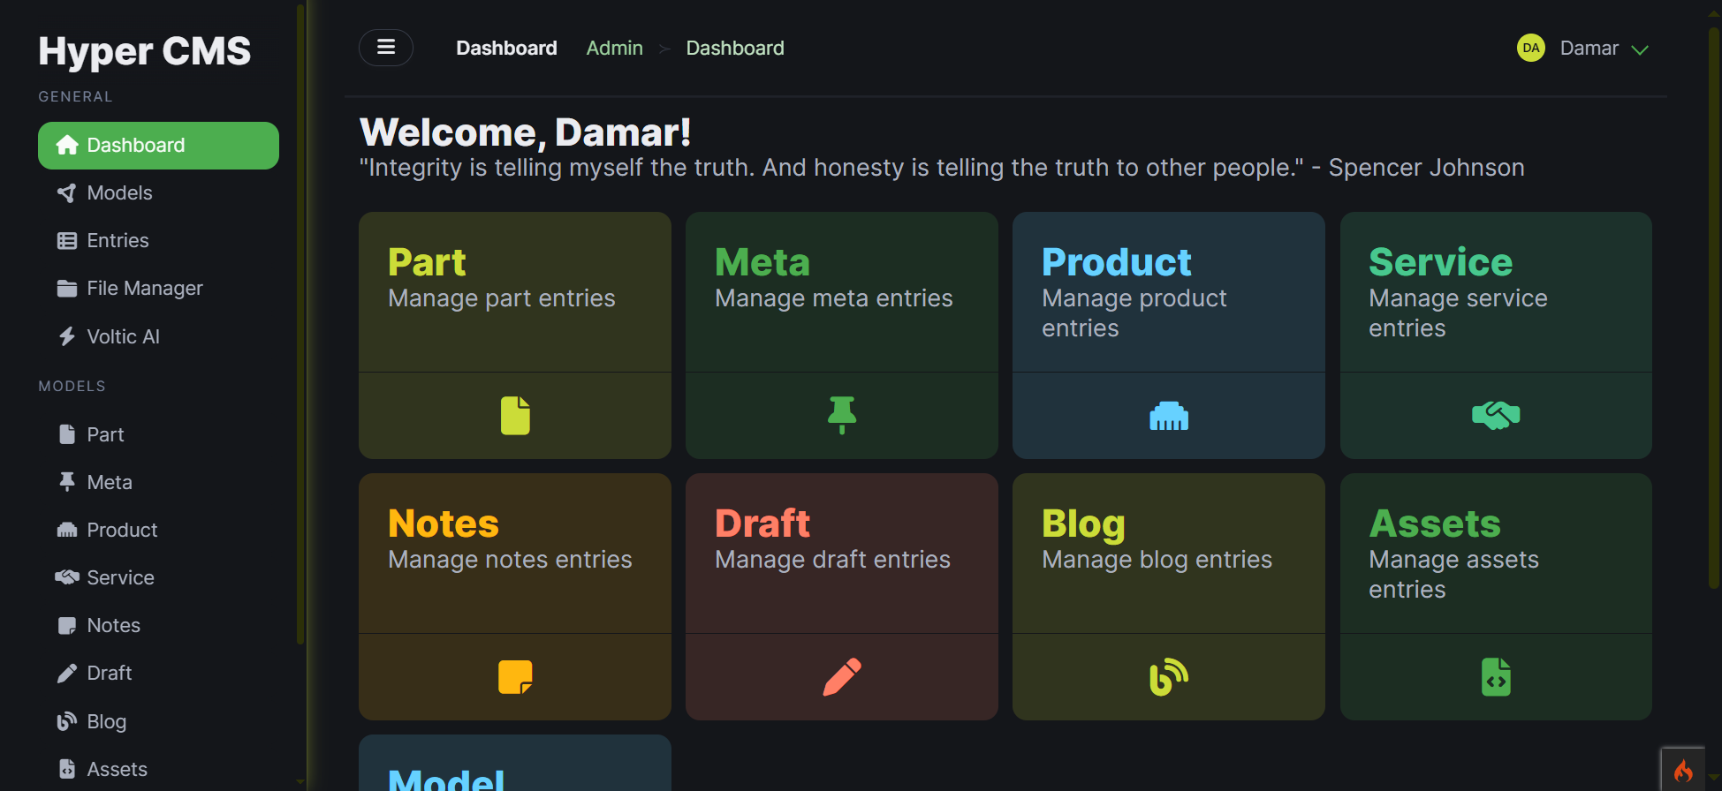Open the Admin breadcrumb link
The image size is (1722, 791).
tap(614, 48)
